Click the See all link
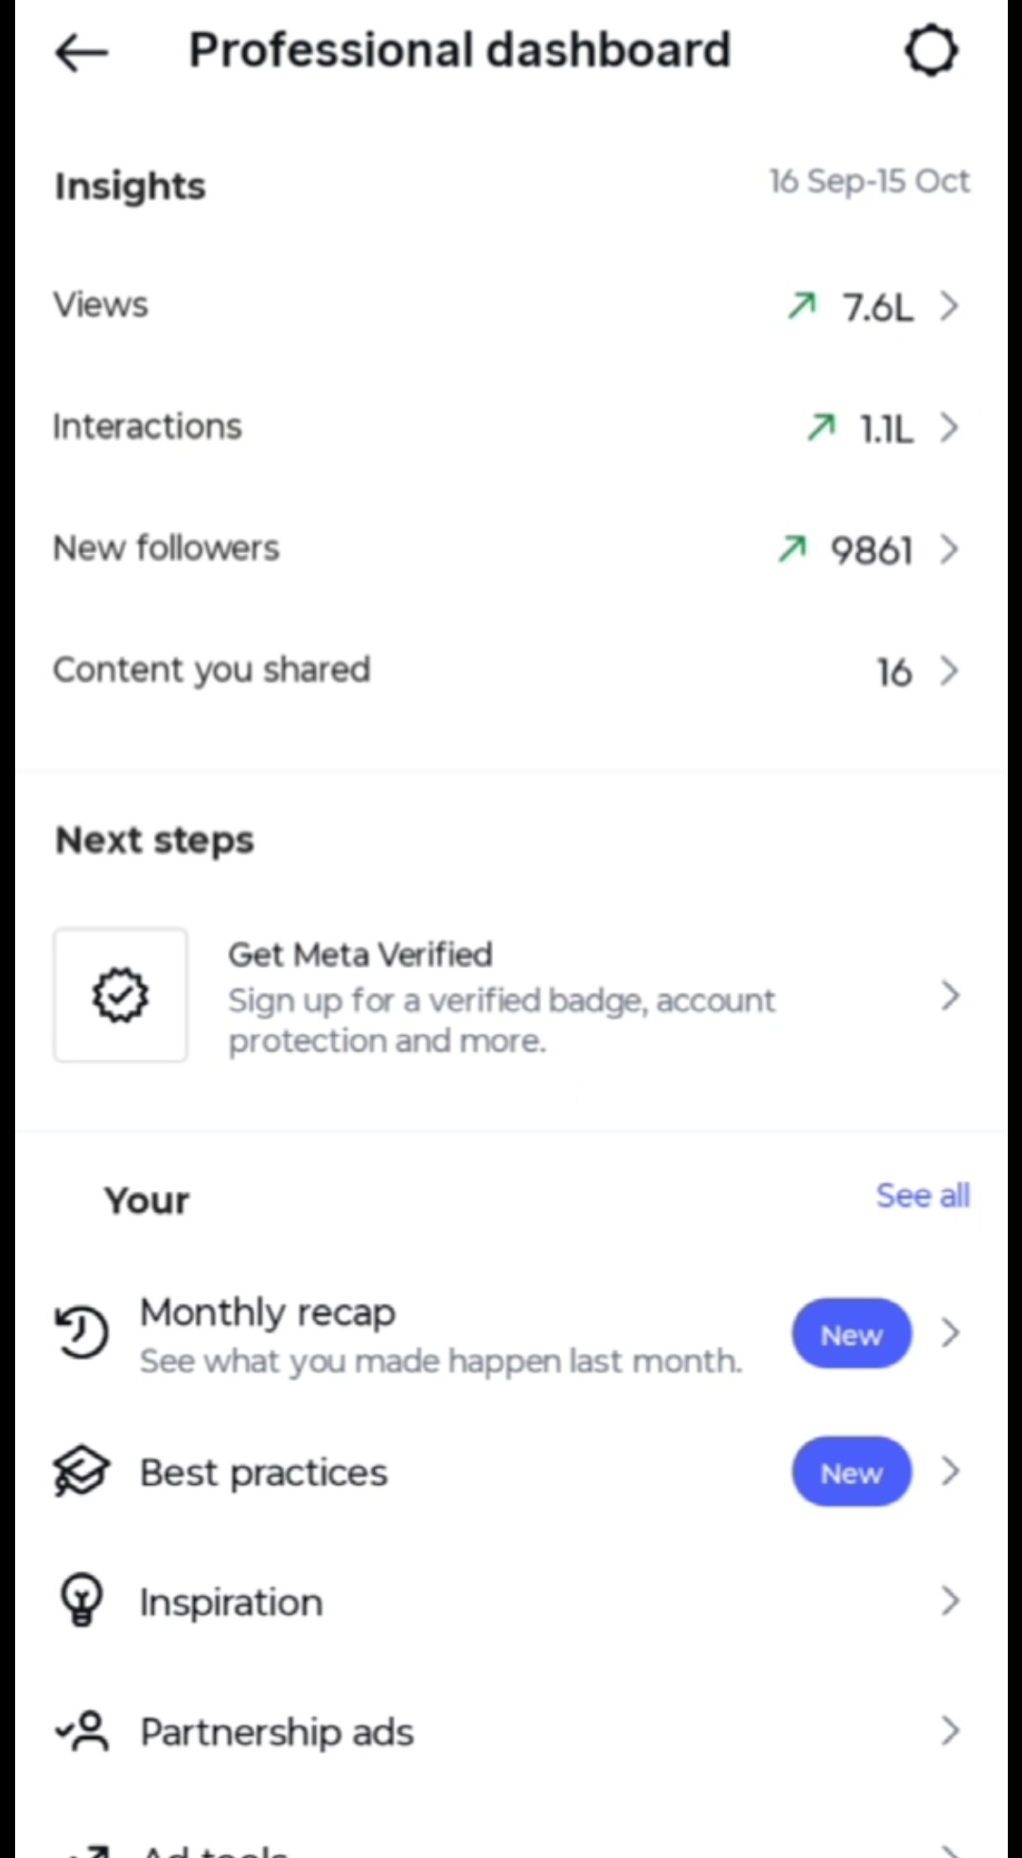Image resolution: width=1022 pixels, height=1858 pixels. coord(923,1196)
